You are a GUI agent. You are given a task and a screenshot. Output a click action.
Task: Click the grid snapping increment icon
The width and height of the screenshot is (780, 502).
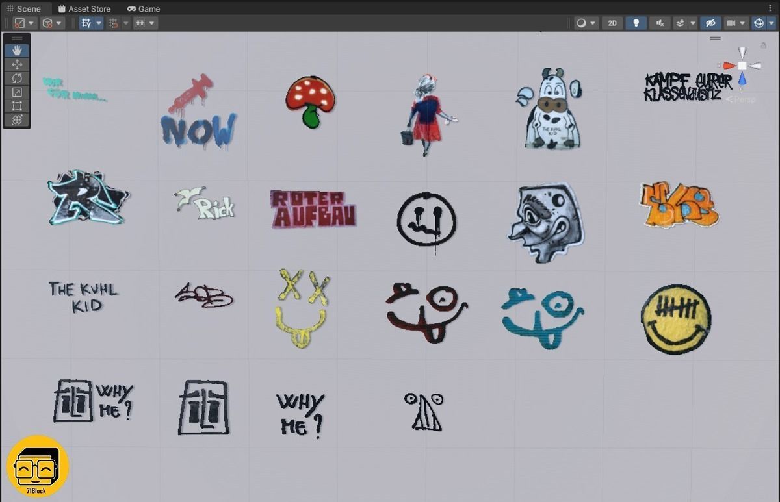click(114, 23)
